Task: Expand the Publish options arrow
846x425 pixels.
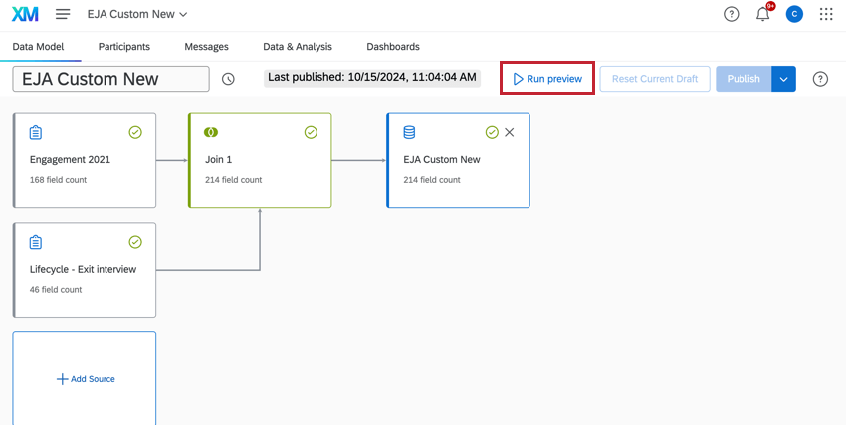Action: tap(784, 79)
